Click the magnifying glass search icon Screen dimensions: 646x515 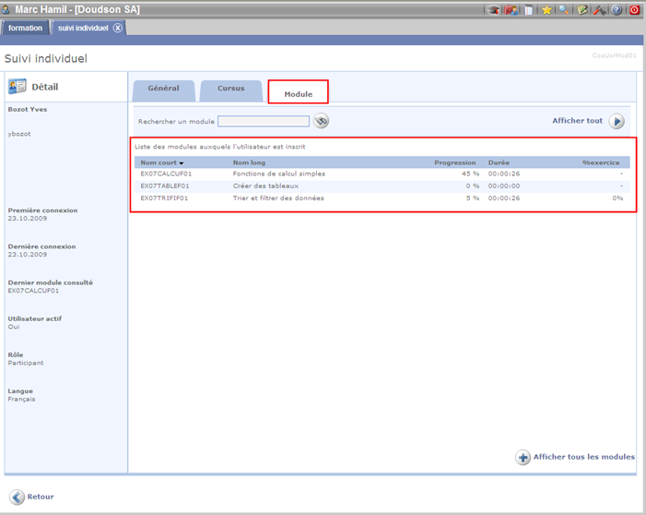point(564,9)
